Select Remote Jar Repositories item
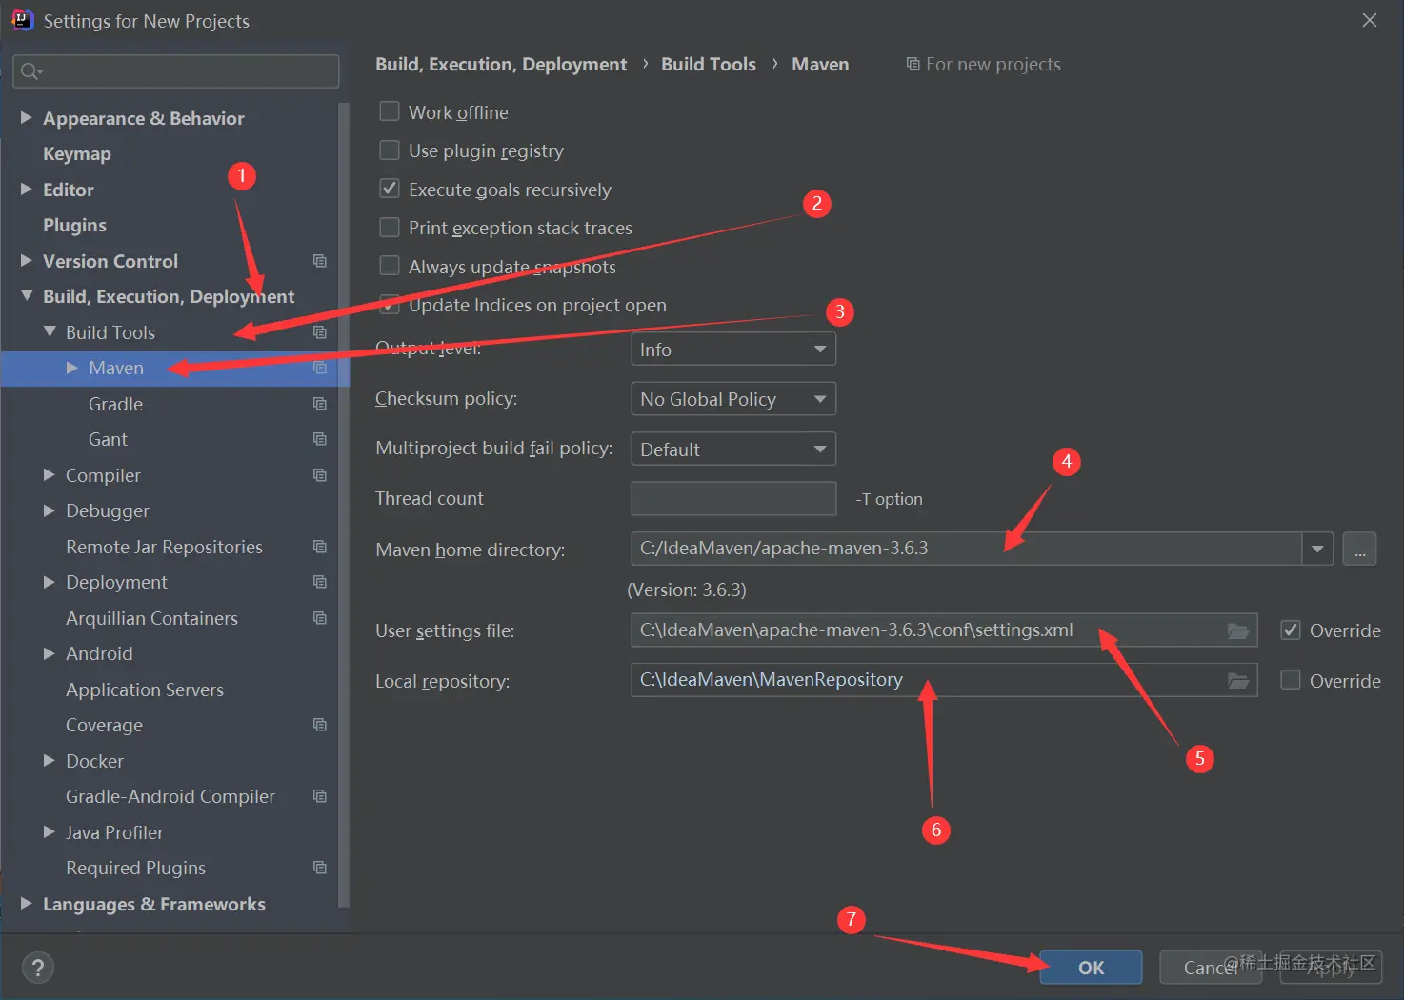1404x1000 pixels. pos(164,547)
